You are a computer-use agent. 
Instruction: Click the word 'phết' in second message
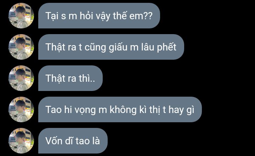click(167, 47)
